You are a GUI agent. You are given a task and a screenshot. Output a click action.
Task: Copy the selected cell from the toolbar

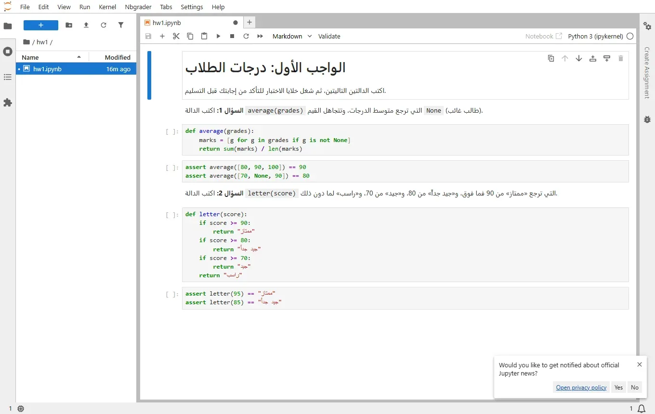(x=190, y=36)
